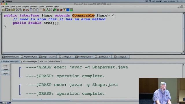Image resolution: width=185 pixels, height=104 pixels.
Task: Save the file with the floppy disk icon
Action: [7, 10]
